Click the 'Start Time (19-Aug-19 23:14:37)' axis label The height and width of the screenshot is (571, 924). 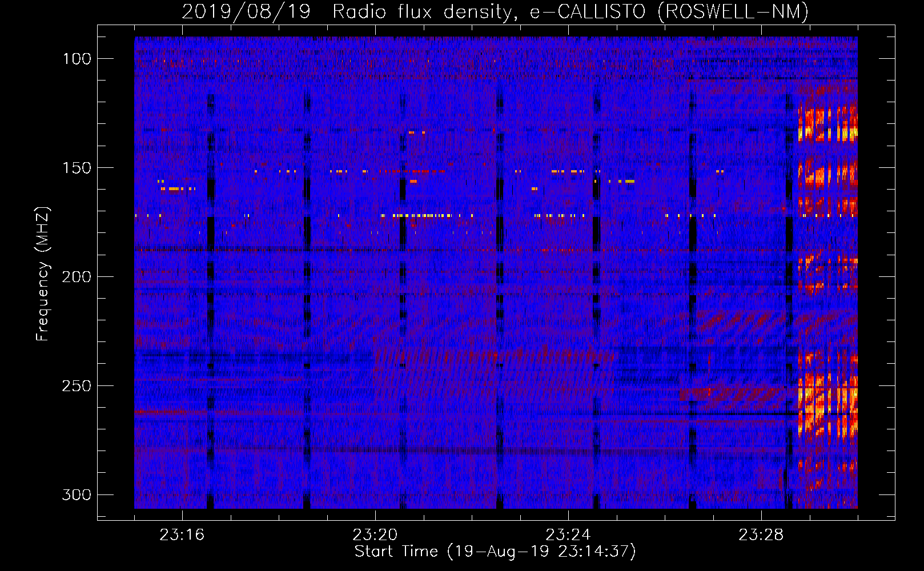tap(495, 552)
